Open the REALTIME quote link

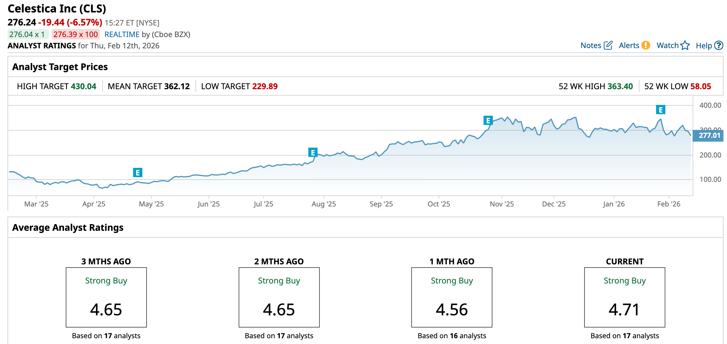[x=122, y=34]
